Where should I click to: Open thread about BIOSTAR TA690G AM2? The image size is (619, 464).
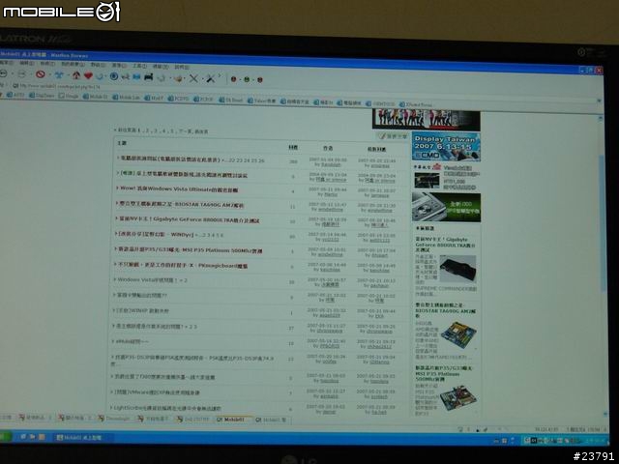182,205
